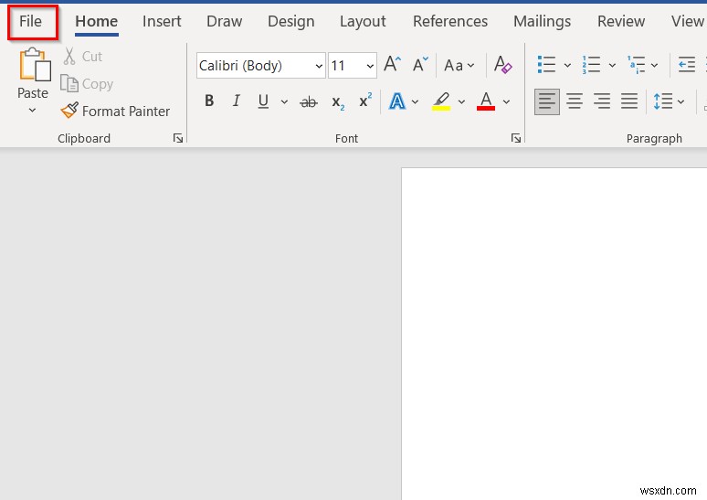Toggle Bold formatting

coord(209,101)
